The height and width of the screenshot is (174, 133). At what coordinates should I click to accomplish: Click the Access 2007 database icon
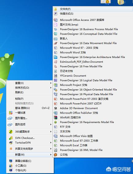point(56,20)
